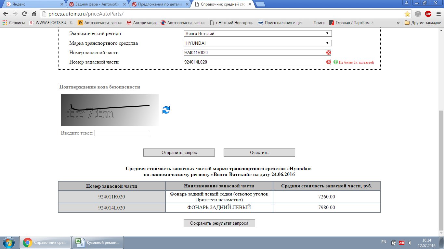Focus the captcha Введите текст field
The height and width of the screenshot is (249, 444).
click(x=122, y=133)
